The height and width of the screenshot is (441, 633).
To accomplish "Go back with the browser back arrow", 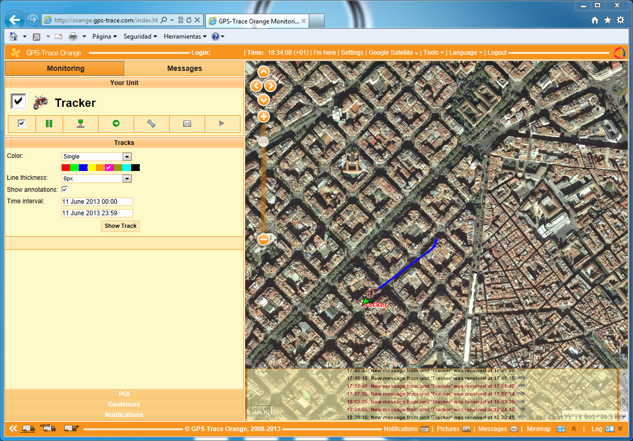I will point(15,20).
